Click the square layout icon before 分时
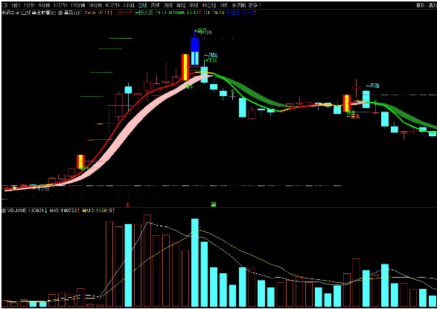 click(4, 5)
